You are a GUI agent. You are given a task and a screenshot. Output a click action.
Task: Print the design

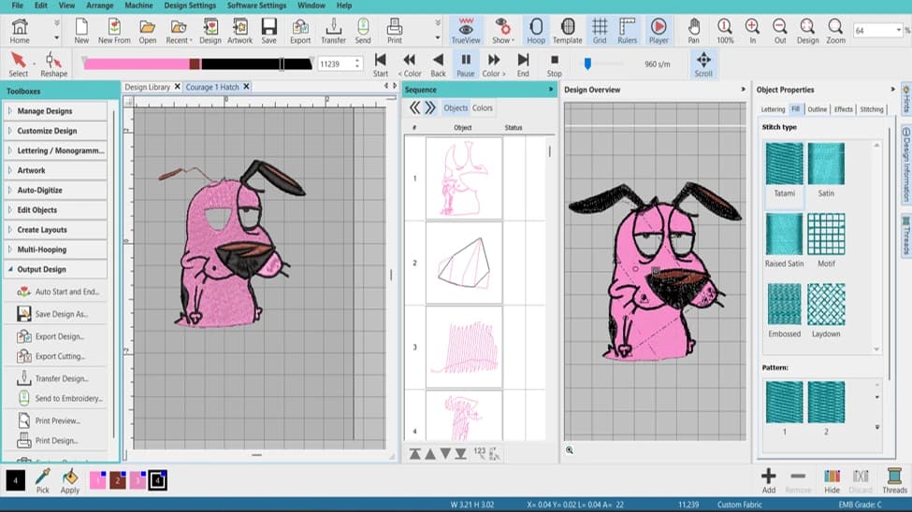point(395,31)
